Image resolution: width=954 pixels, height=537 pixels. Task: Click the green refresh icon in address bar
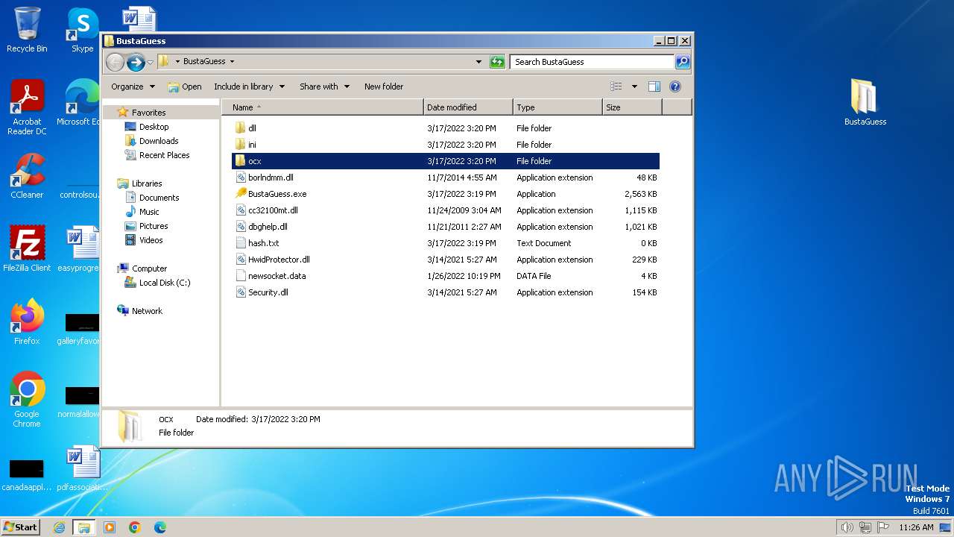point(497,62)
